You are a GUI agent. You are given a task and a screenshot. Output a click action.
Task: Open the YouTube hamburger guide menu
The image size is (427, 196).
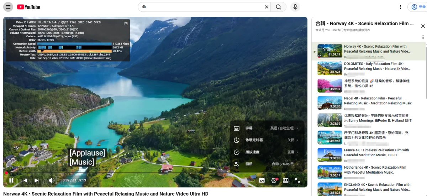click(8, 7)
